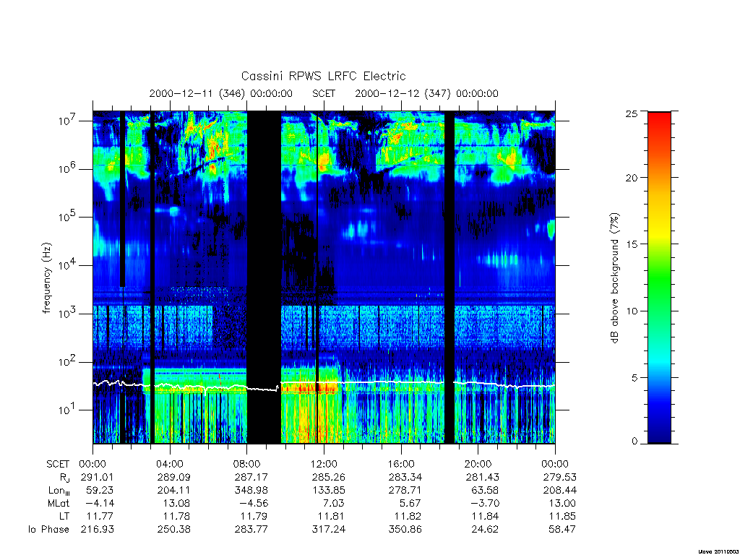Click the 10^1 frequency tick label
This screenshot has width=740, height=555.
tap(67, 410)
